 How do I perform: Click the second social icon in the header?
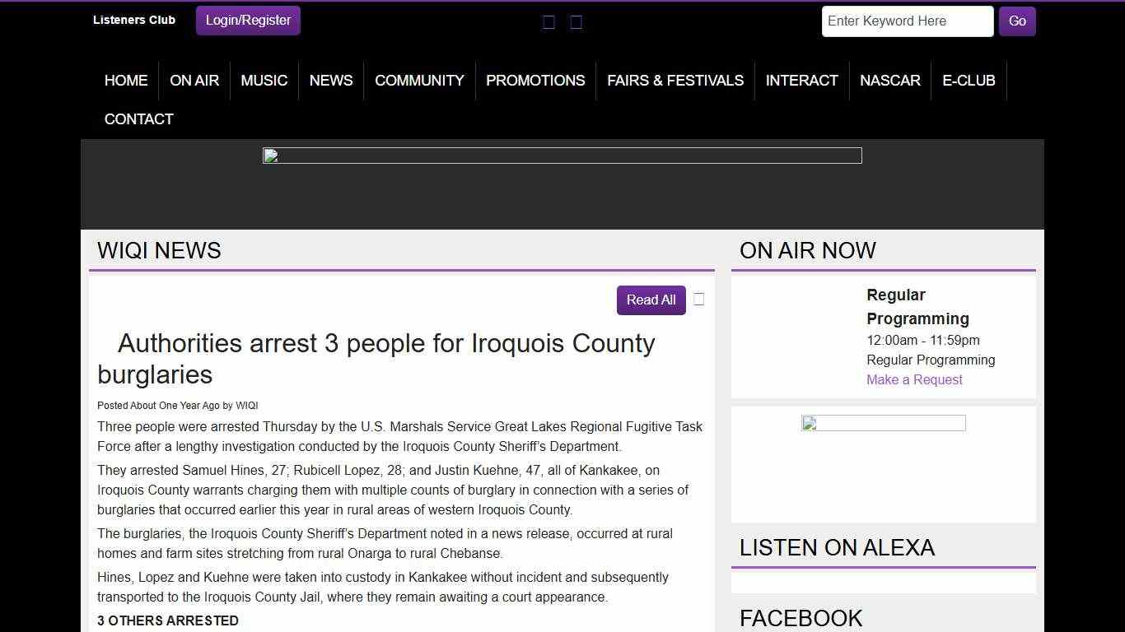(577, 22)
